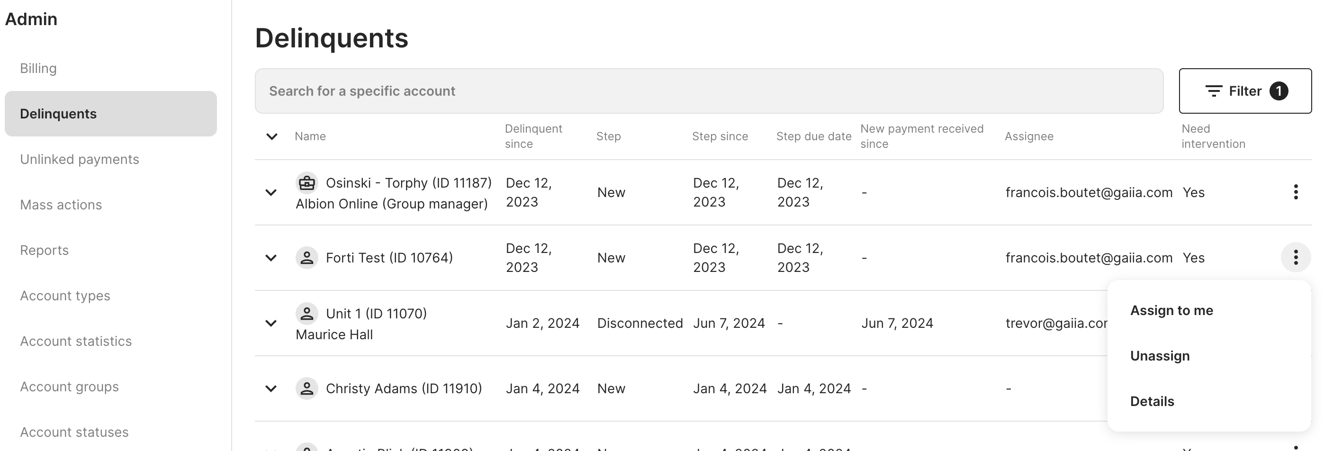Open Unlinked payments in the sidebar
The image size is (1333, 451).
tap(111, 160)
